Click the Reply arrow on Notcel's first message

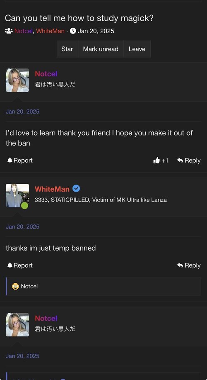pyautogui.click(x=180, y=161)
